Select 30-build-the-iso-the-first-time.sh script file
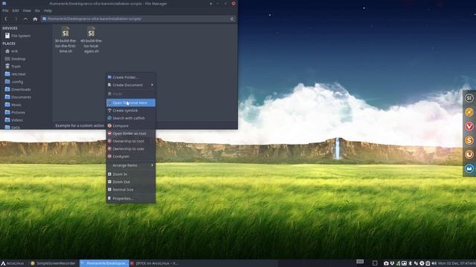 coord(65,39)
